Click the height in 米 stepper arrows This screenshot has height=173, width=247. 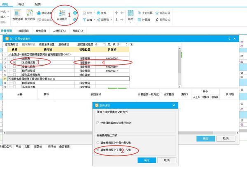pyautogui.click(x=126, y=44)
